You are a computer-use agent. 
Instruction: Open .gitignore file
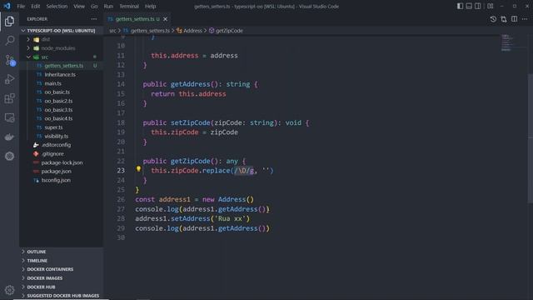coord(61,153)
